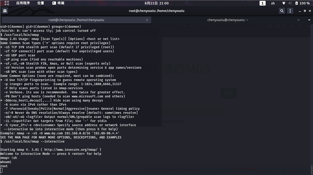Click the "can't access tty" message line
The image size is (313, 175).
tap(48, 31)
